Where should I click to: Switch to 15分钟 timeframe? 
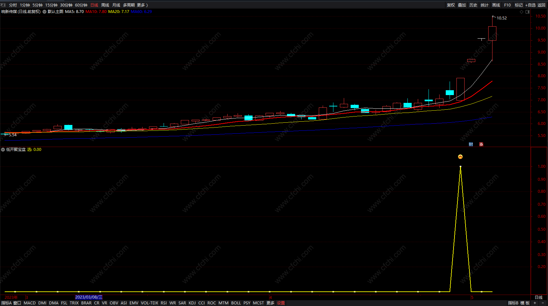51,5
